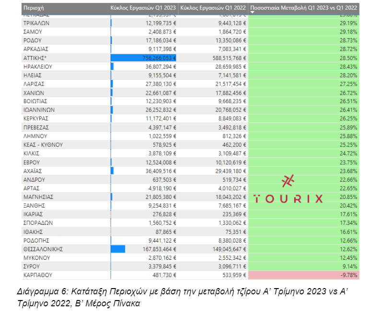Select the Κύκλος Εργασιών Q1 2023 header
Viewport: 383px width, 325px height.
click(143, 8)
